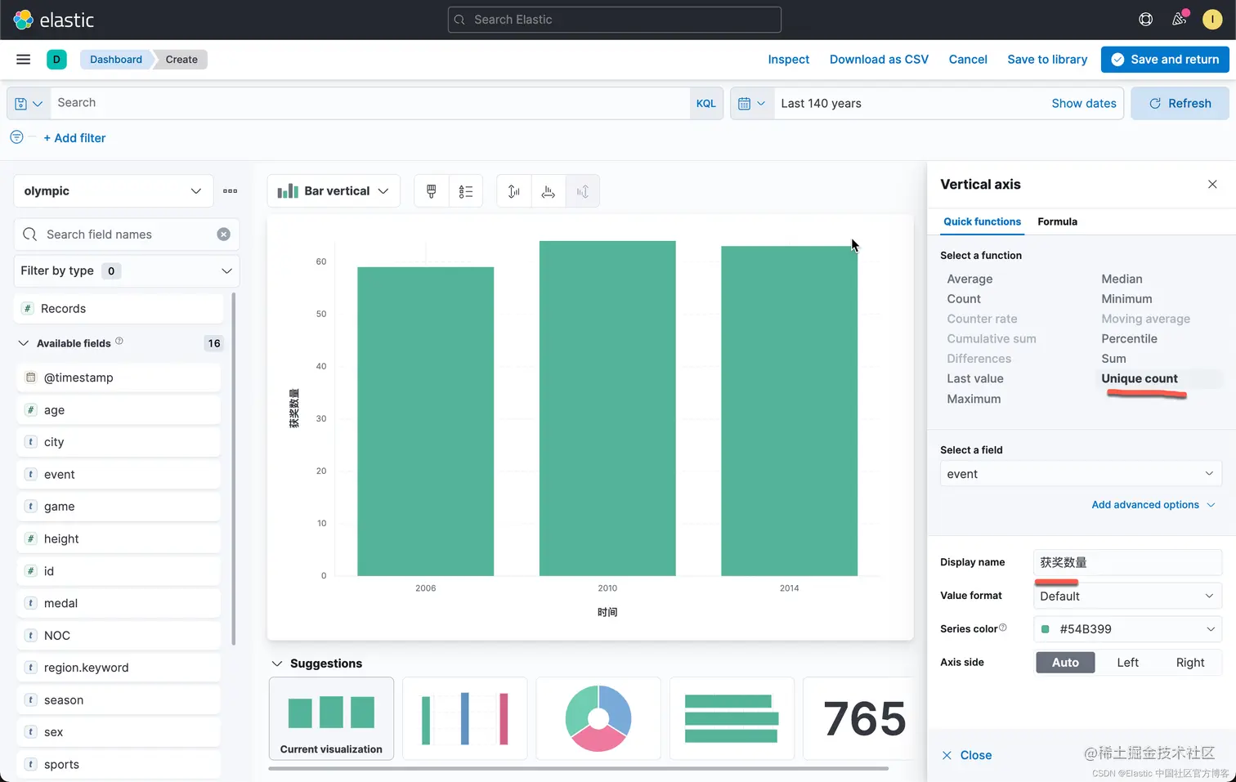Screen dimensions: 1236x782
Task: Click Download as CSV link
Action: [879, 59]
